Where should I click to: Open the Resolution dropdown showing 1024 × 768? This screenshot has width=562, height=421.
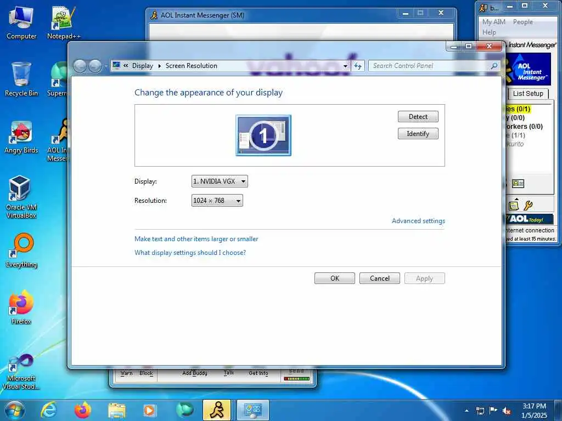(217, 201)
